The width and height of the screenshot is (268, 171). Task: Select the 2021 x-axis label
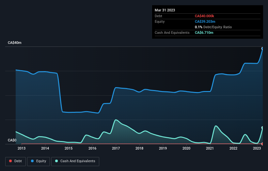click(x=210, y=148)
